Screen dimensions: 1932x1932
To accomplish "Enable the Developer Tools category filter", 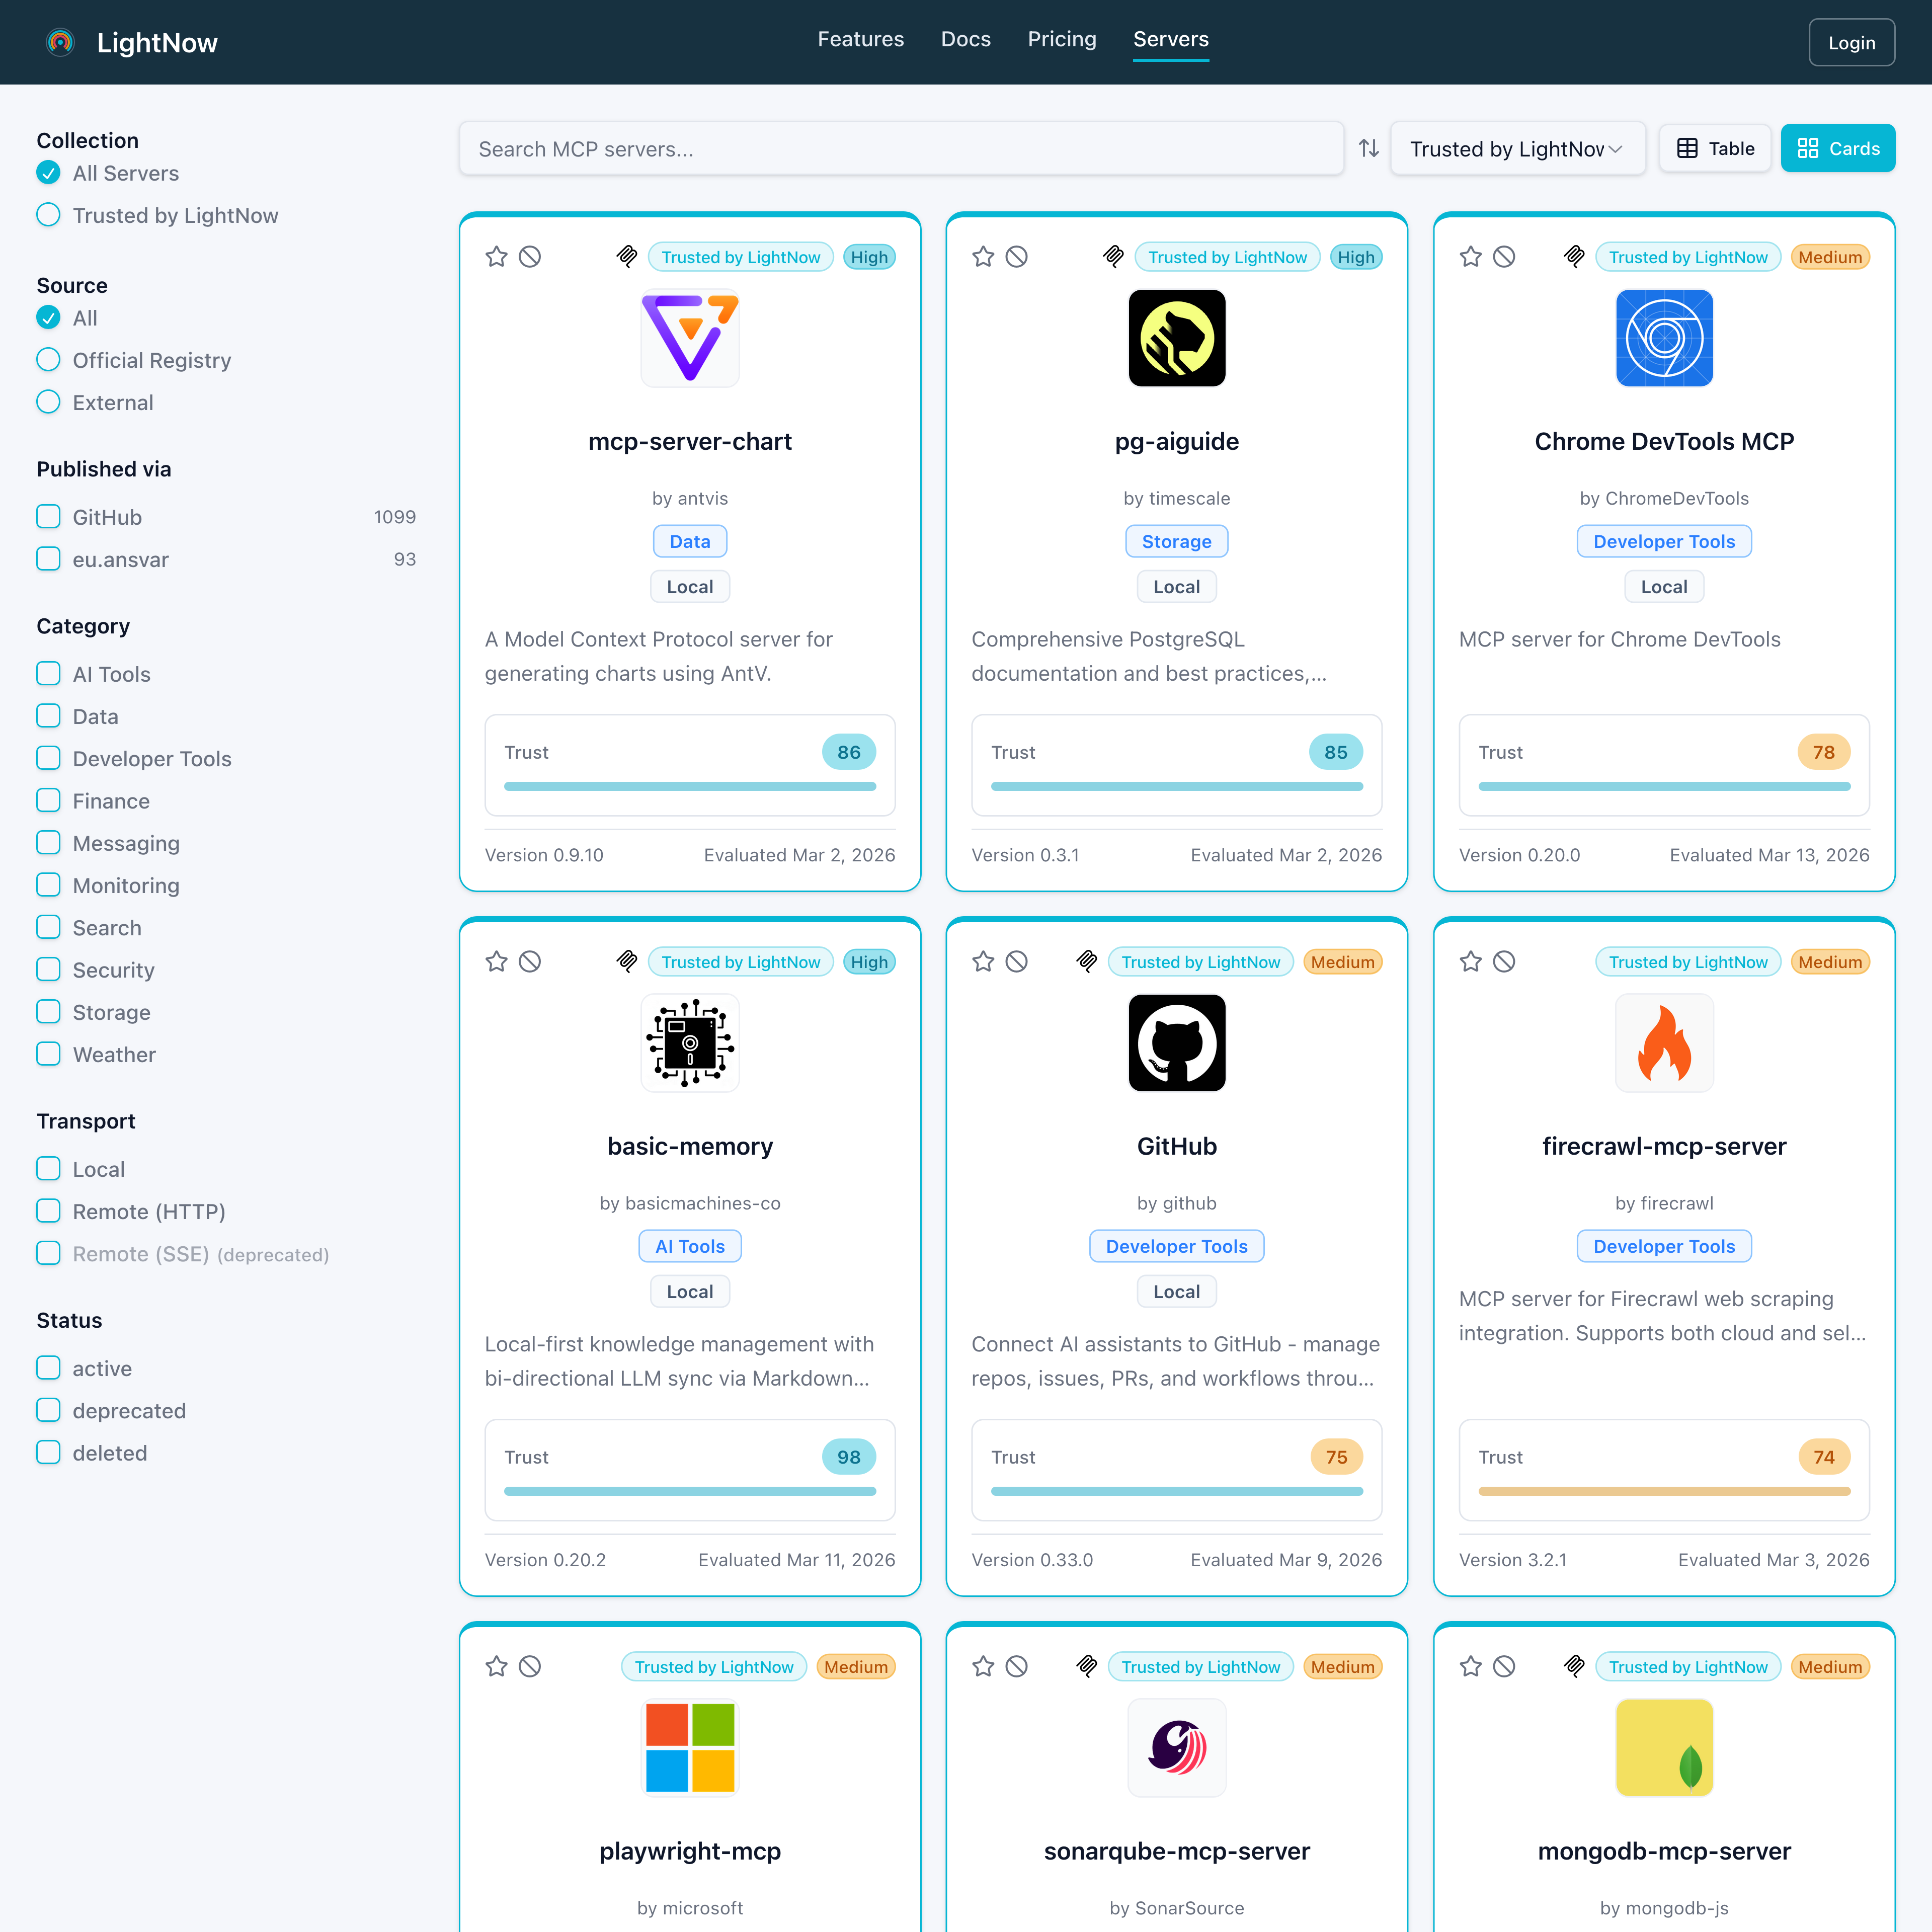I will [x=48, y=758].
